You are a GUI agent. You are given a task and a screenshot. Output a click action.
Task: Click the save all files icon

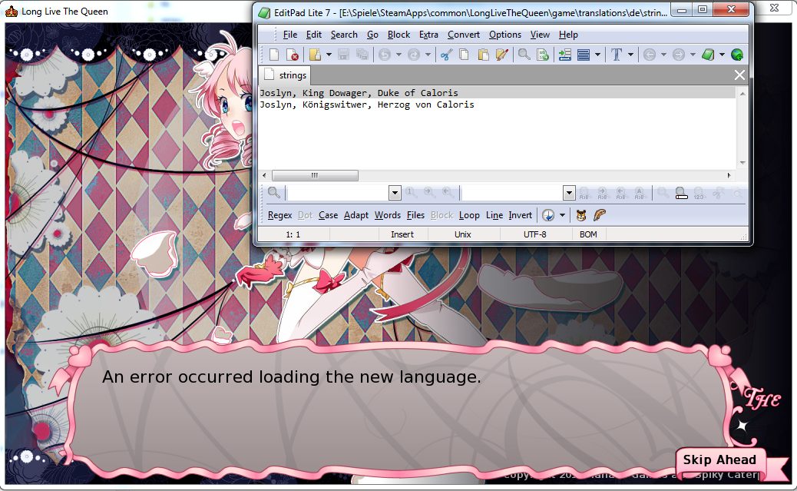(x=362, y=55)
